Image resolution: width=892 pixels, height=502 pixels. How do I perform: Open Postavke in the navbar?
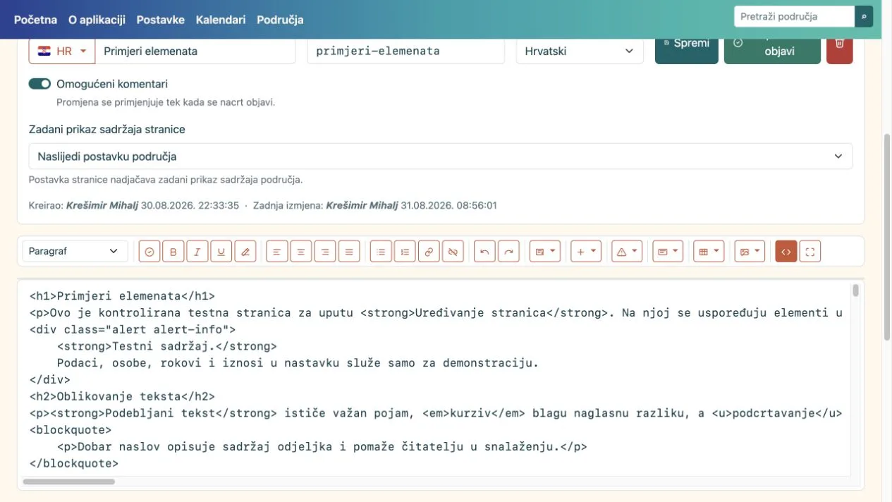[160, 20]
